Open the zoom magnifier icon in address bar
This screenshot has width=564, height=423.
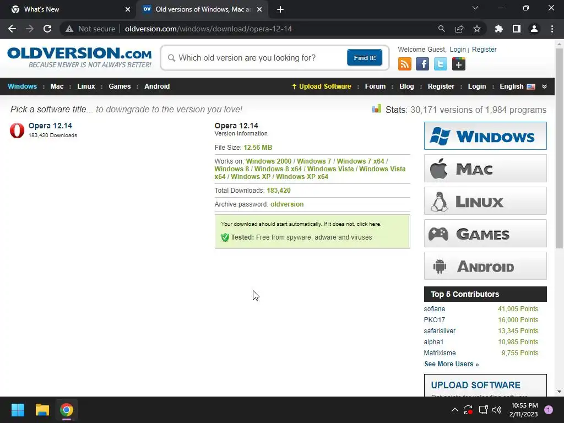[x=441, y=29]
